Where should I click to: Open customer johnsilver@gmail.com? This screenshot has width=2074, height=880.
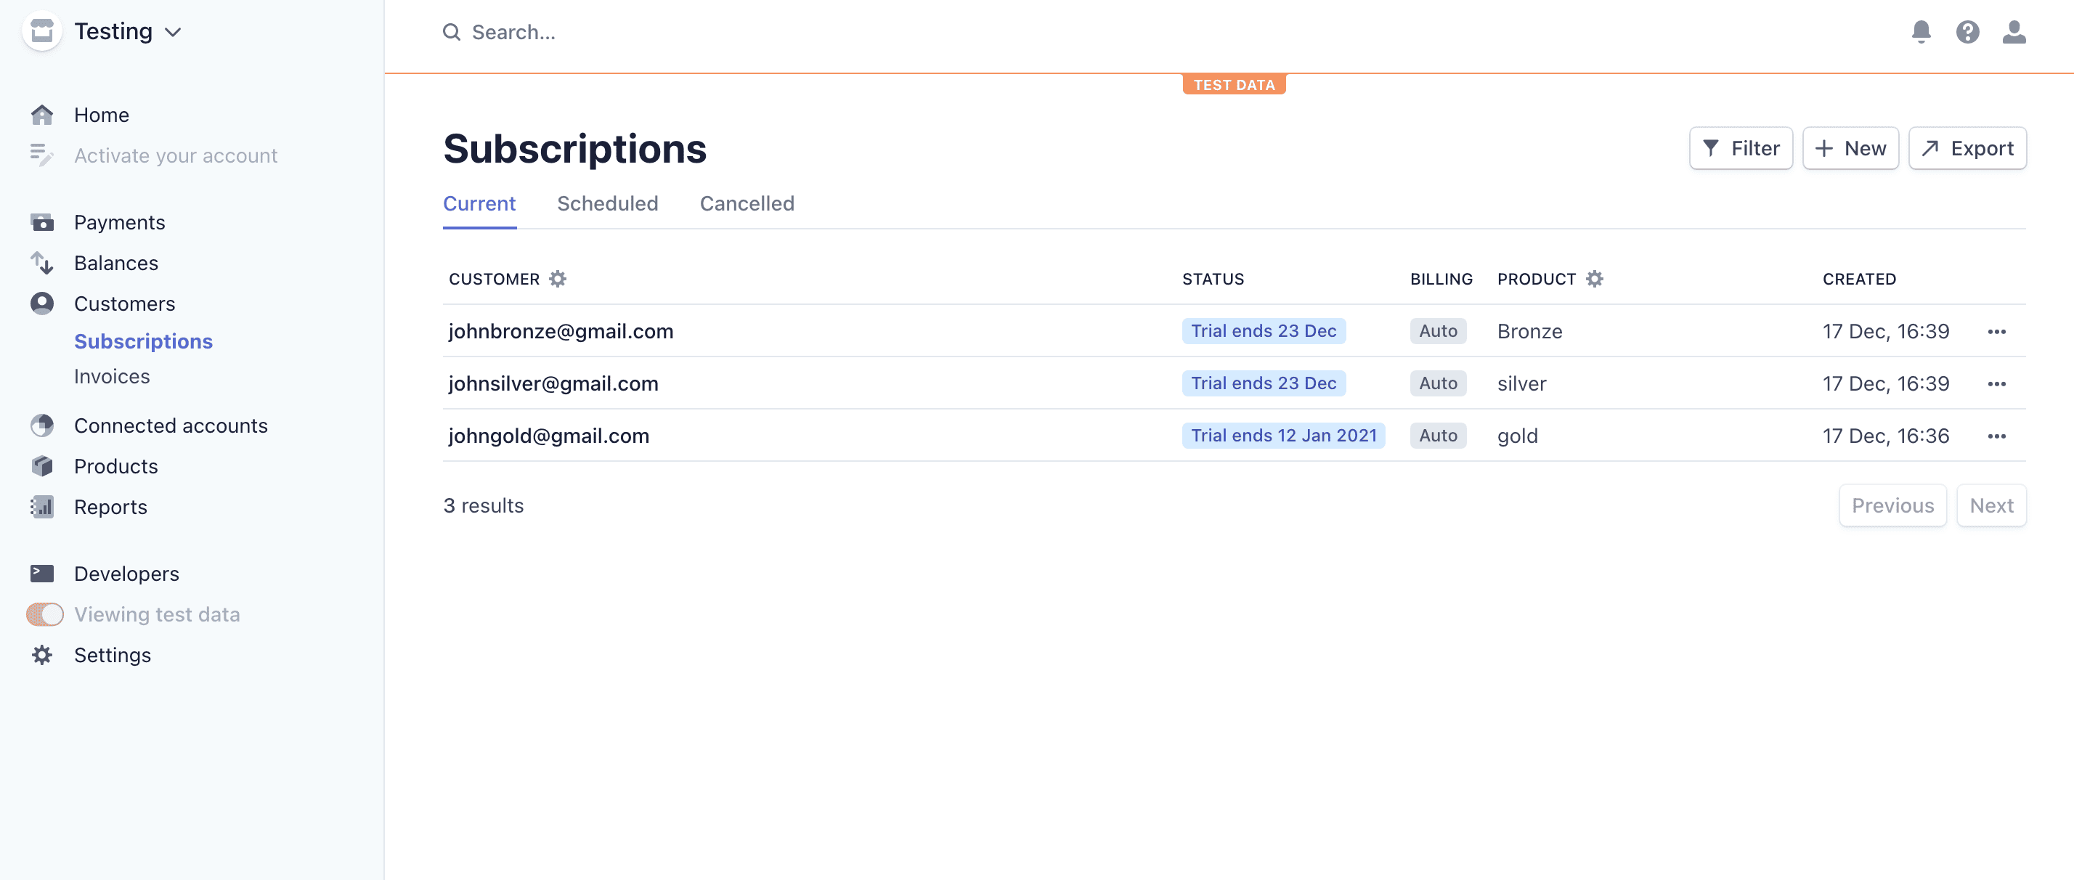[553, 383]
